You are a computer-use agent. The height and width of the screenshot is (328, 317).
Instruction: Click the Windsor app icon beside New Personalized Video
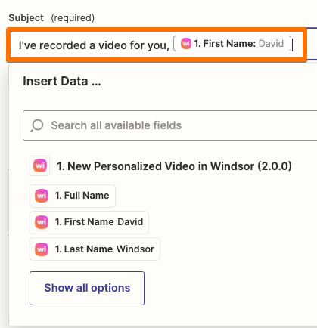coord(40,166)
